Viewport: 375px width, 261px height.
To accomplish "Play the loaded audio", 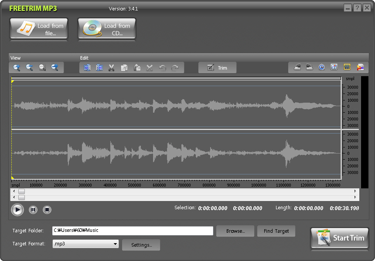I will (x=17, y=210).
